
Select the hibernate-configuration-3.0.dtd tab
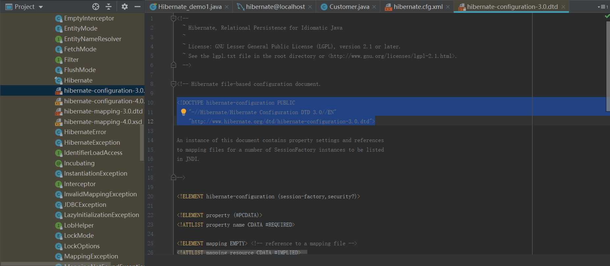coord(513,7)
